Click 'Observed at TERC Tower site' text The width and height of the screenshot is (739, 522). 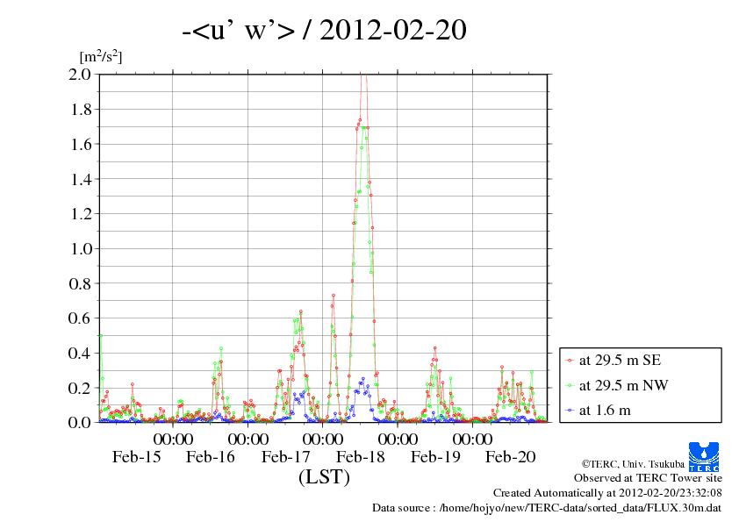648,478
